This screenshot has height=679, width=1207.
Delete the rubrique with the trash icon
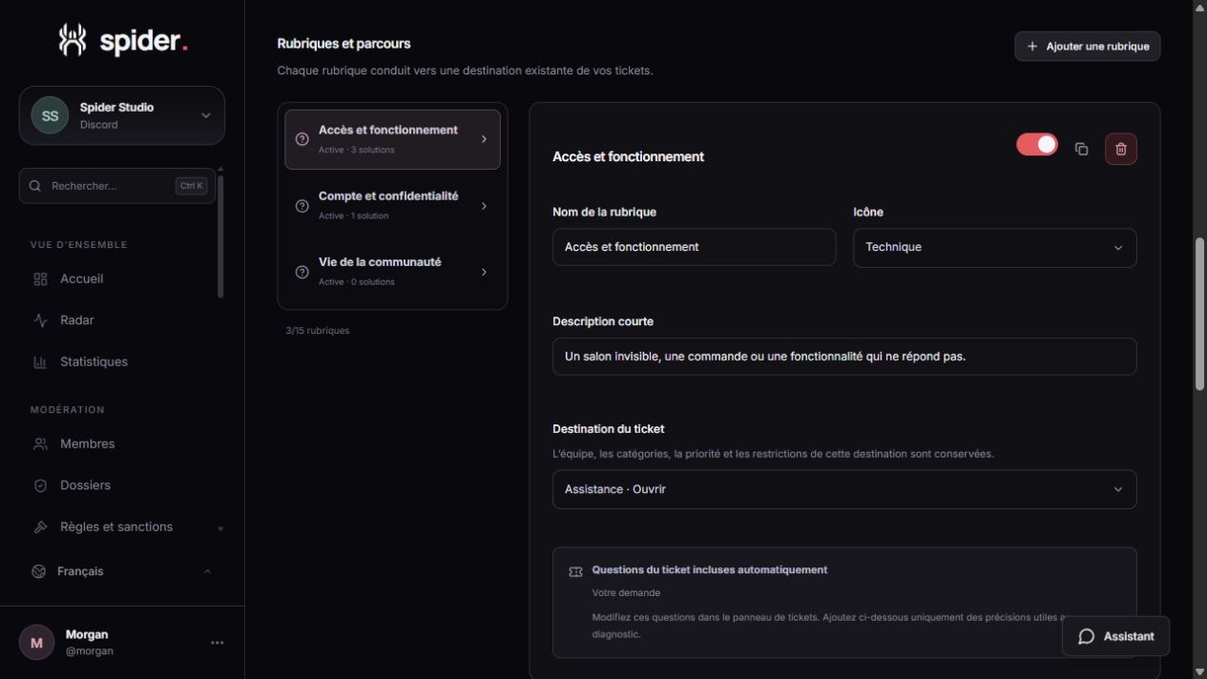[x=1121, y=149]
